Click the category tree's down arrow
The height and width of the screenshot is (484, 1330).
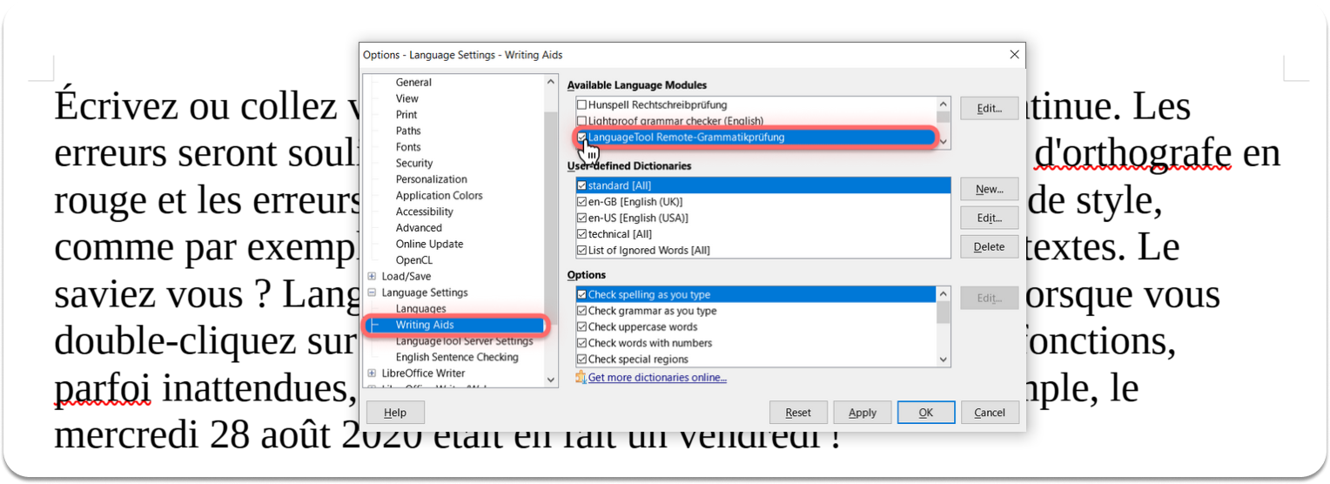pyautogui.click(x=550, y=380)
